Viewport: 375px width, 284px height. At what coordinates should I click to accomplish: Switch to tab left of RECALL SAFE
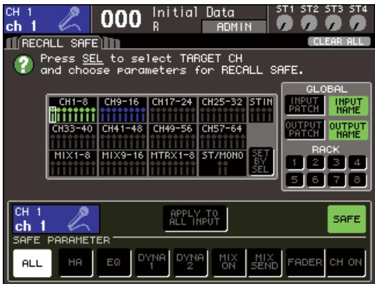click(12, 43)
